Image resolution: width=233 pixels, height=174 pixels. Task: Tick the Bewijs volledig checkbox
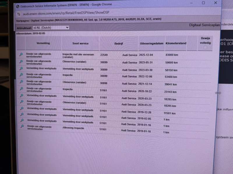pyautogui.click(x=205, y=47)
